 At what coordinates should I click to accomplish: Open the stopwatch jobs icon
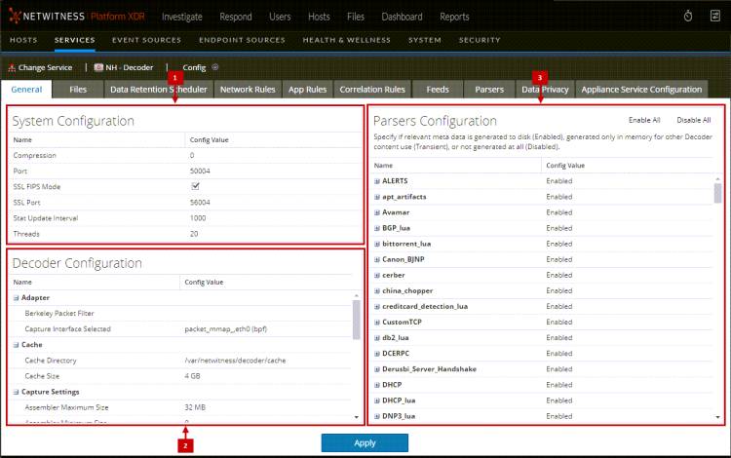click(x=687, y=17)
